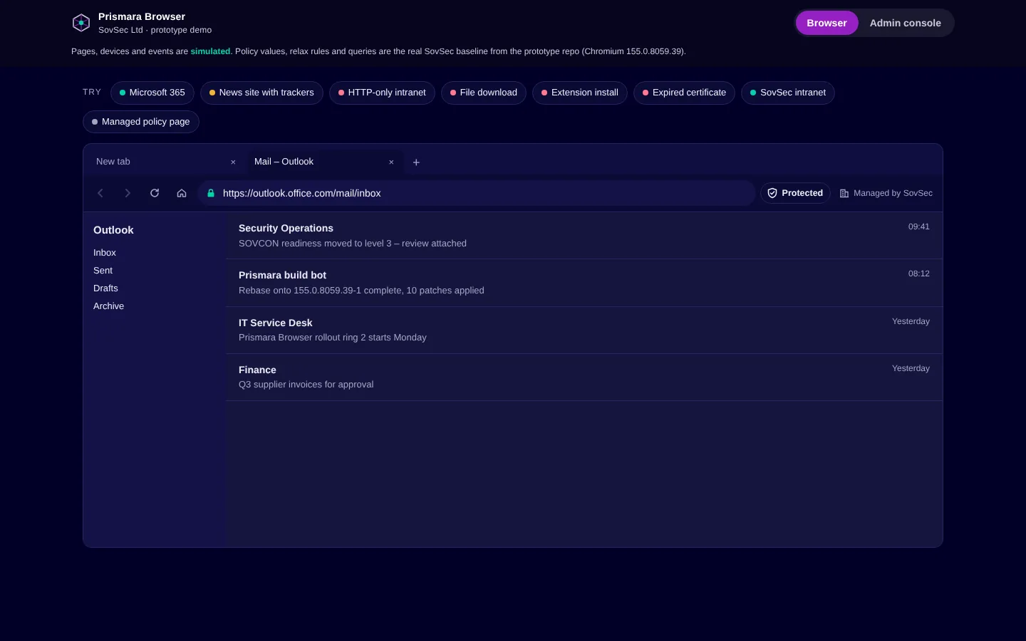This screenshot has height=641, width=1026.
Task: Click the green 'simulated' text
Action: [x=210, y=51]
